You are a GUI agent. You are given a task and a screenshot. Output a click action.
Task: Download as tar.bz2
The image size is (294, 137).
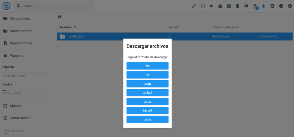coord(147,93)
